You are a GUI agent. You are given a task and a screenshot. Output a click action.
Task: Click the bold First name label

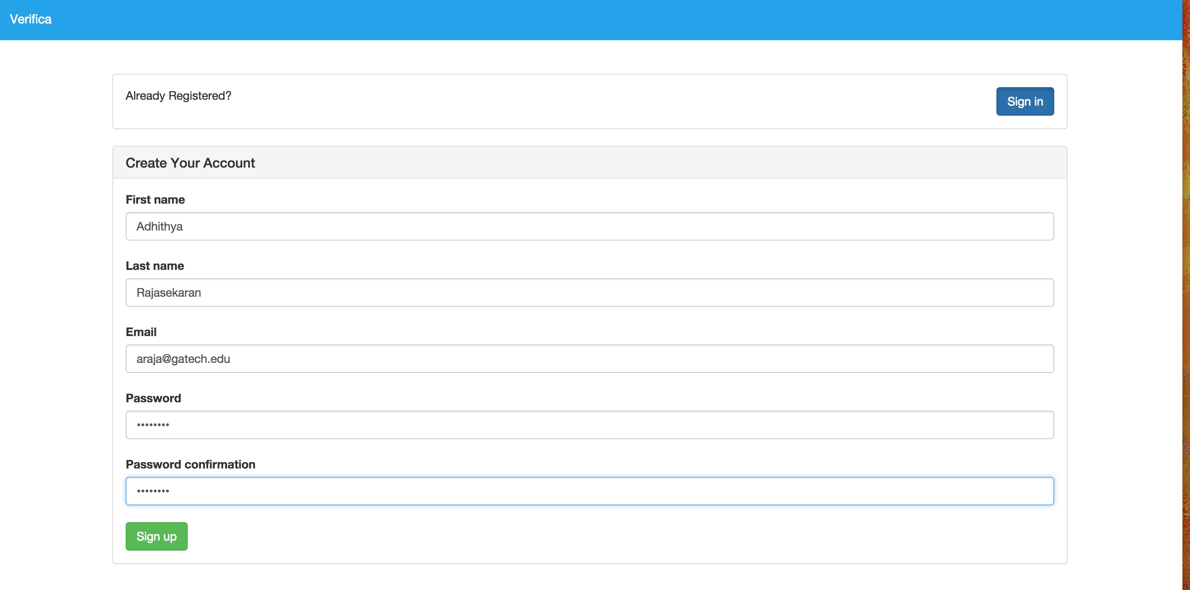pos(155,199)
